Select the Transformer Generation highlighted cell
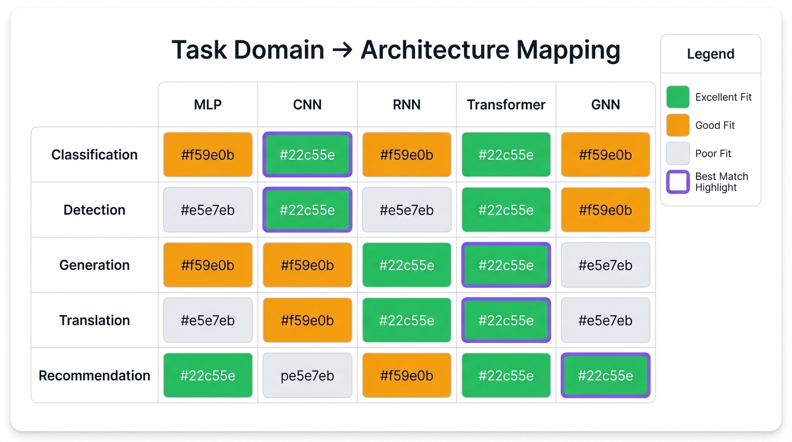 (x=505, y=265)
